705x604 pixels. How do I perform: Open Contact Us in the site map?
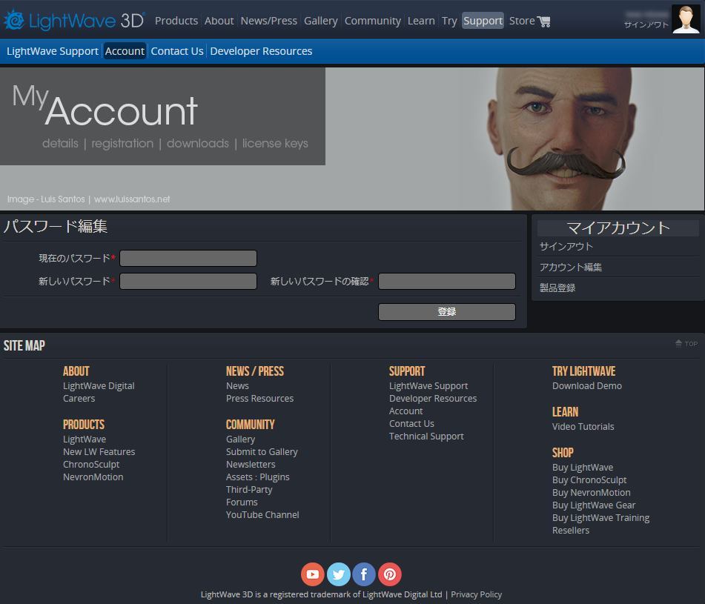(x=412, y=423)
